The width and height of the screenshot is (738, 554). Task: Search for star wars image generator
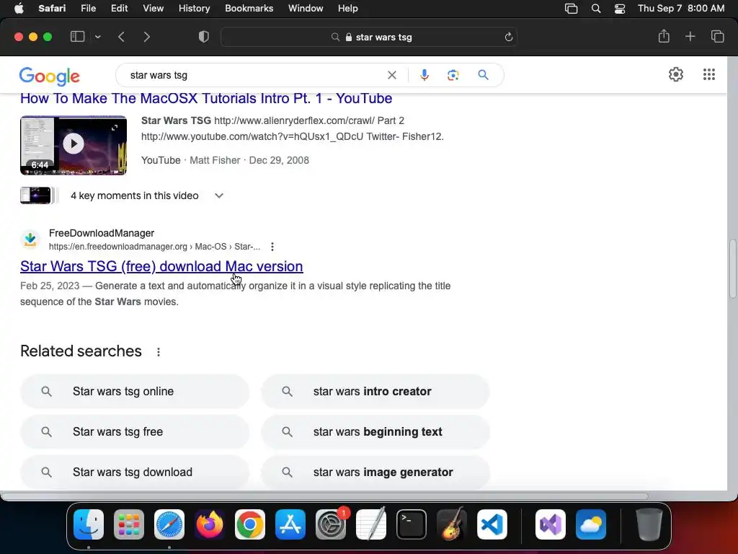[375, 472]
